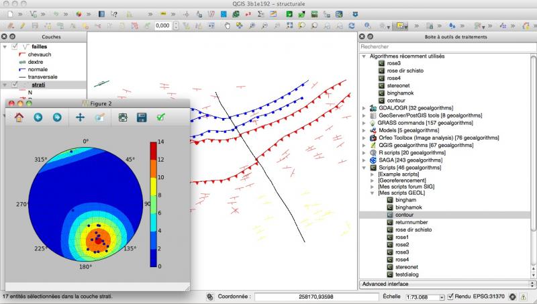Click the back arrow in Figure 2 toolbar
537x304 pixels.
[38, 117]
